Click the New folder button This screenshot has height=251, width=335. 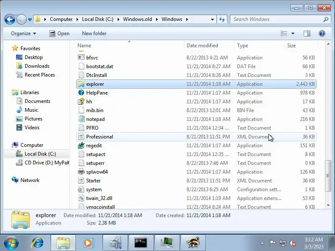(x=94, y=33)
